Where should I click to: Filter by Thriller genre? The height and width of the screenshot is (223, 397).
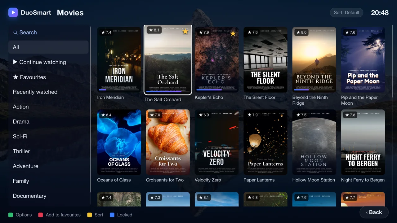coord(48,151)
